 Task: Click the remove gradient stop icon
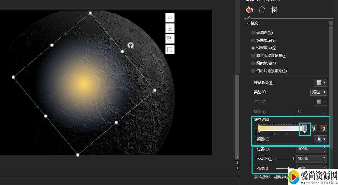[x=323, y=129]
